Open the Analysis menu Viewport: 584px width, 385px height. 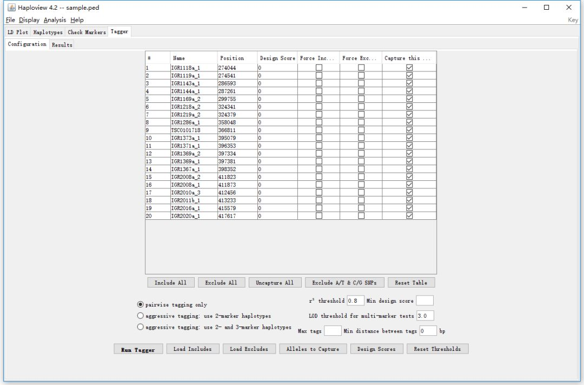[x=55, y=20]
